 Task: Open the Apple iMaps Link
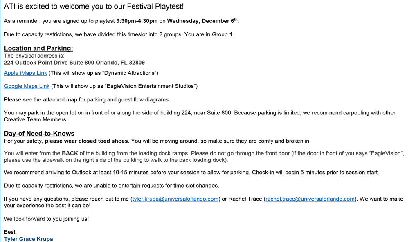(25, 73)
